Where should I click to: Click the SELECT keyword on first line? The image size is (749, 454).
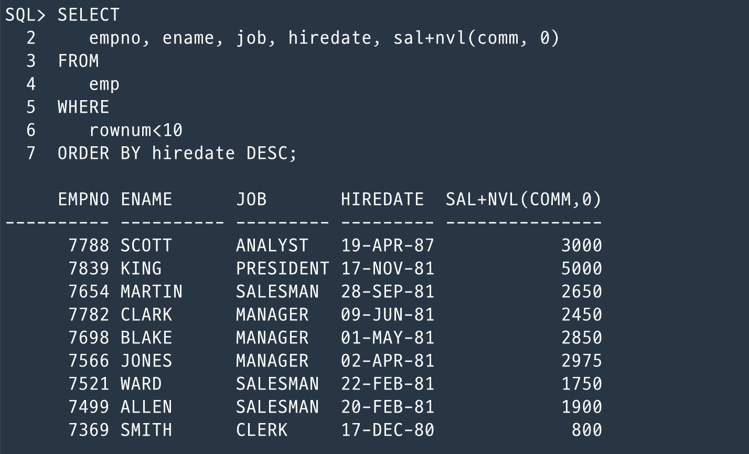point(88,15)
